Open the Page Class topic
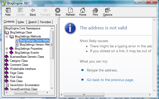 17,73
